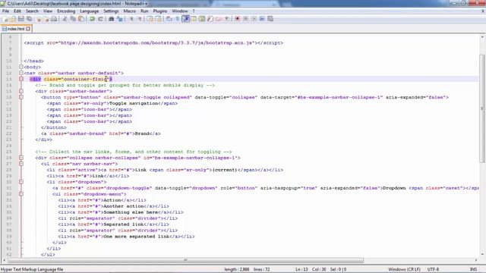Start macro recording with red Record icon

tap(237, 19)
